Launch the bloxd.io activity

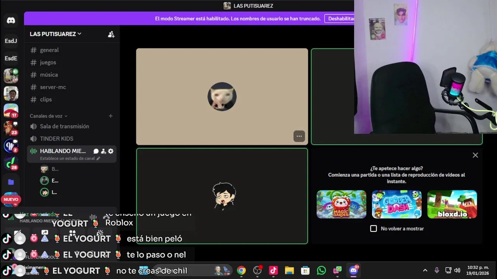coord(452,204)
